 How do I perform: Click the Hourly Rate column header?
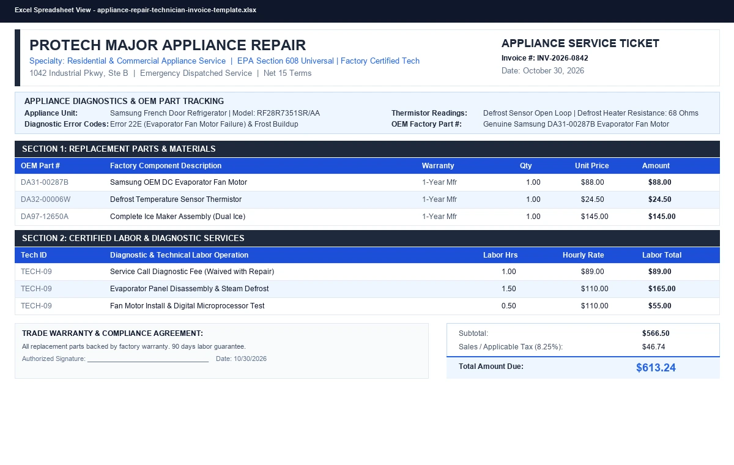pos(583,255)
